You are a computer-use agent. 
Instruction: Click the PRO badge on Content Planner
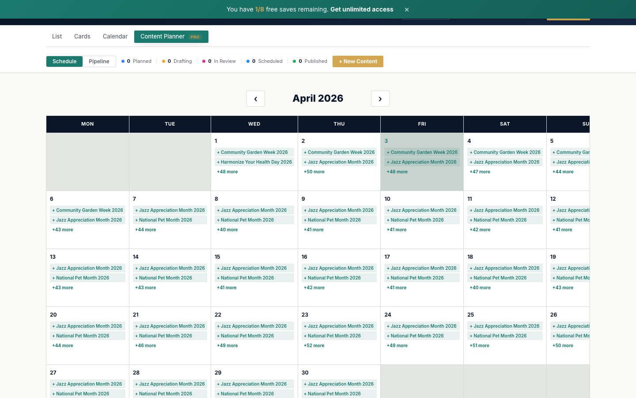195,37
